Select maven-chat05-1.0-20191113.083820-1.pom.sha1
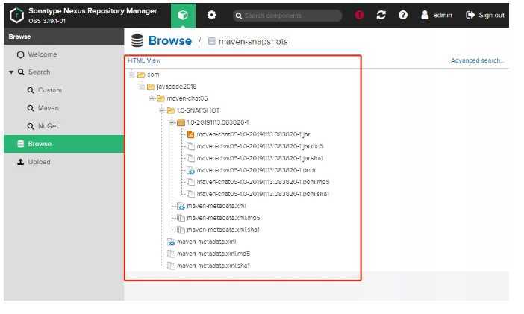The width and height of the screenshot is (524, 314). [263, 194]
